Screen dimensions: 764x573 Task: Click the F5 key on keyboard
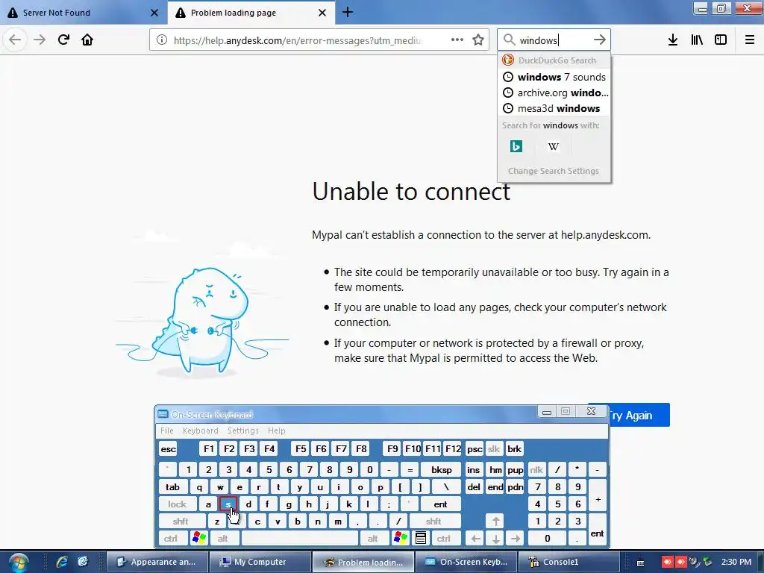pos(301,448)
